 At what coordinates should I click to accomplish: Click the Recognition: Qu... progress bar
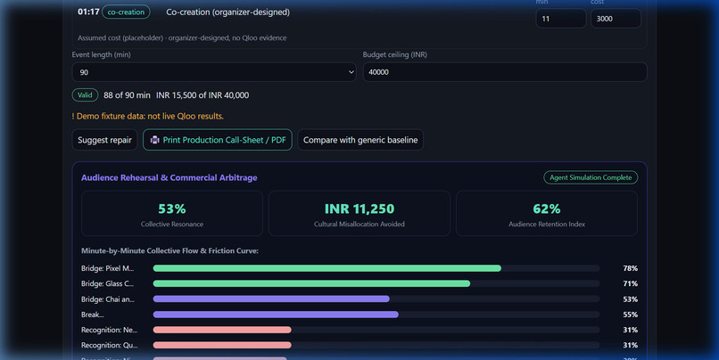tap(376, 345)
